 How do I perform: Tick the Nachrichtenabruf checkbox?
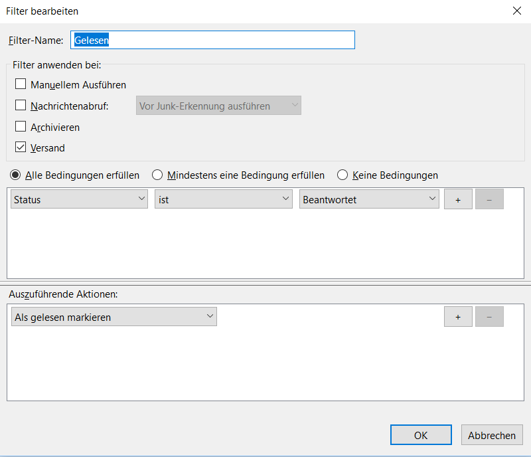coord(21,106)
